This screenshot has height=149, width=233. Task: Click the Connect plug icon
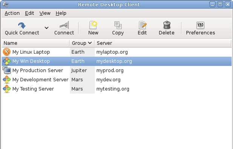click(64, 25)
